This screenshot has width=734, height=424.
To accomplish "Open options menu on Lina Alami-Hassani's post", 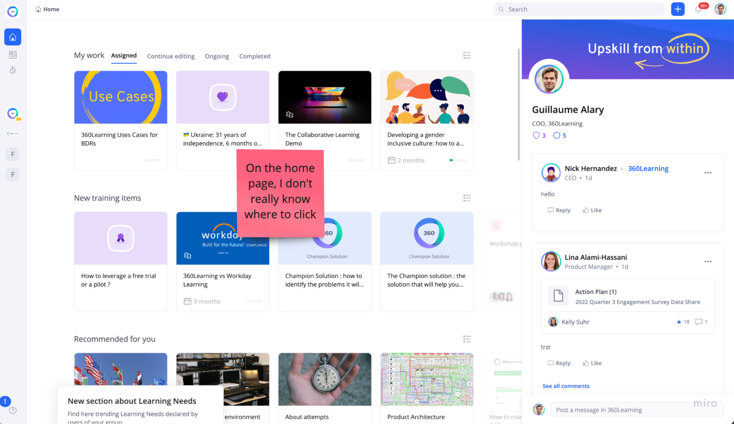I will click(x=708, y=262).
